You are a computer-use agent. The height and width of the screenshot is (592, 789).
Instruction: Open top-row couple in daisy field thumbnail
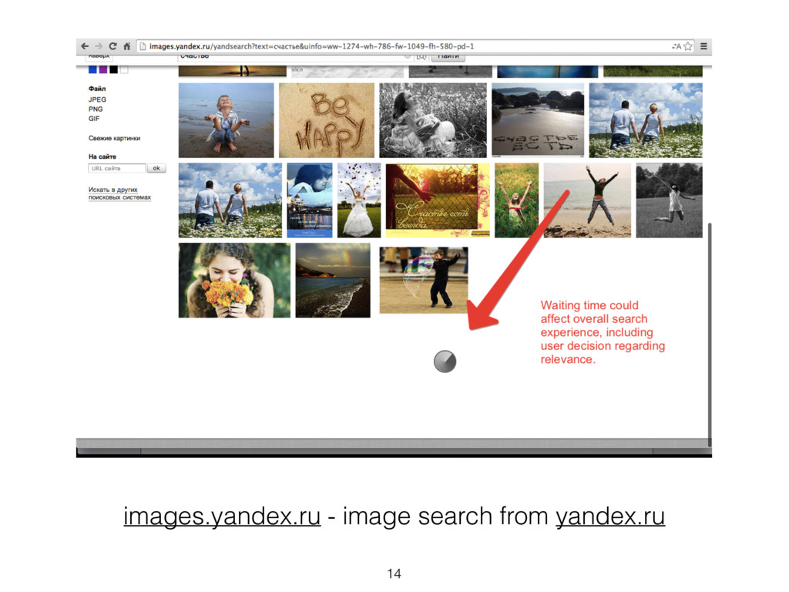[646, 120]
